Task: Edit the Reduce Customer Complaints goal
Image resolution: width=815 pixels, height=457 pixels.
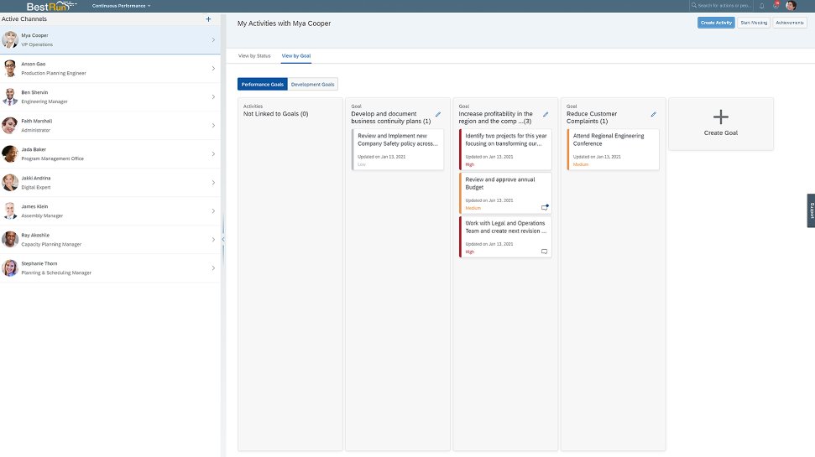Action: (653, 114)
